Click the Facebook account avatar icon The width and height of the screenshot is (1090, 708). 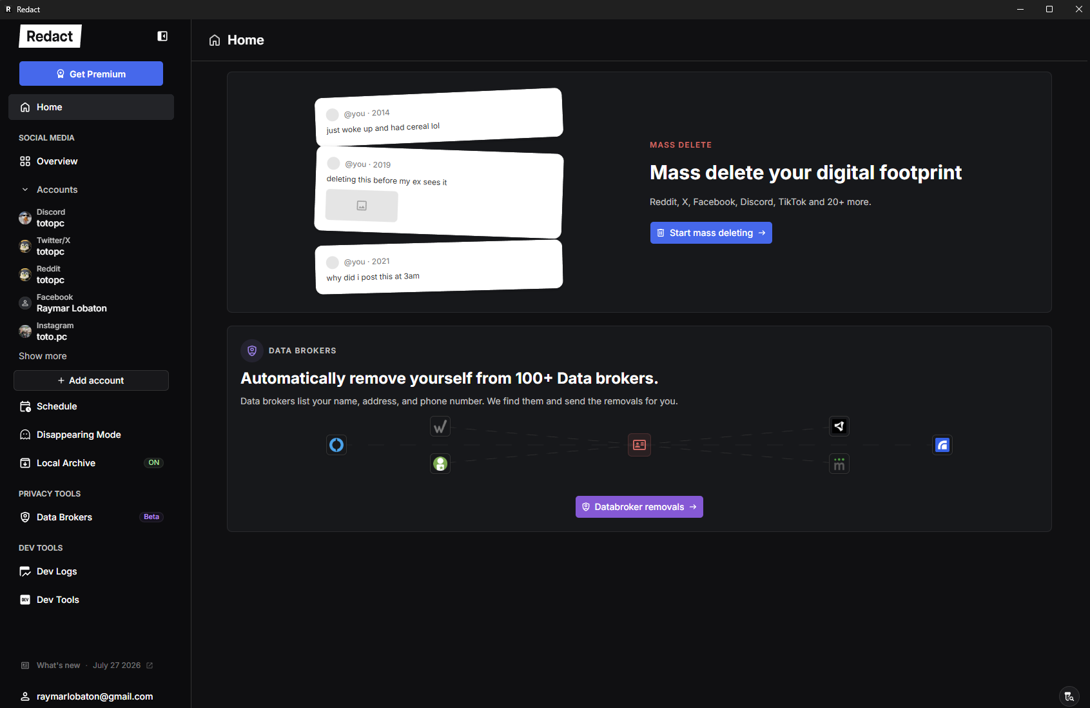point(25,303)
